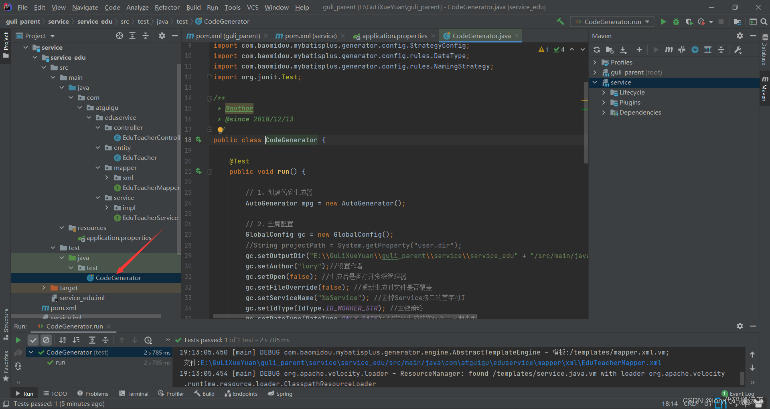
Task: Build project using the hammer icon
Action: click(x=560, y=22)
